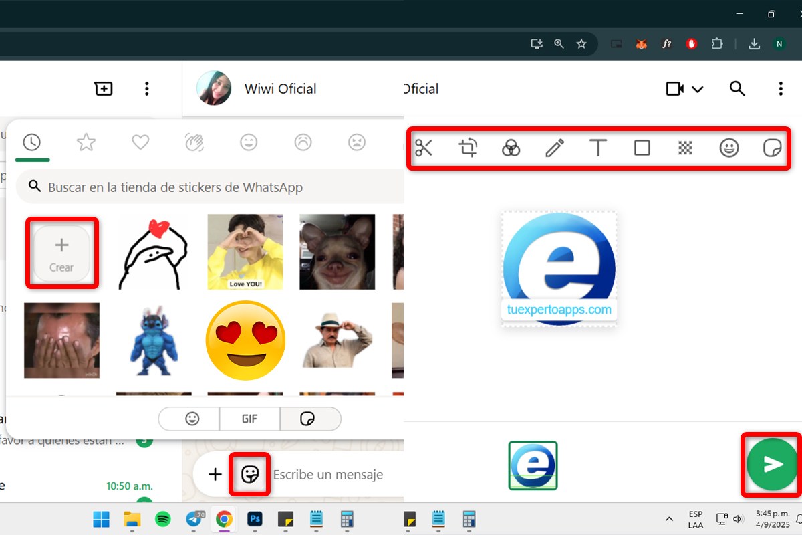Select the smiling chihuahua sticker
The height and width of the screenshot is (535, 802).
(337, 252)
